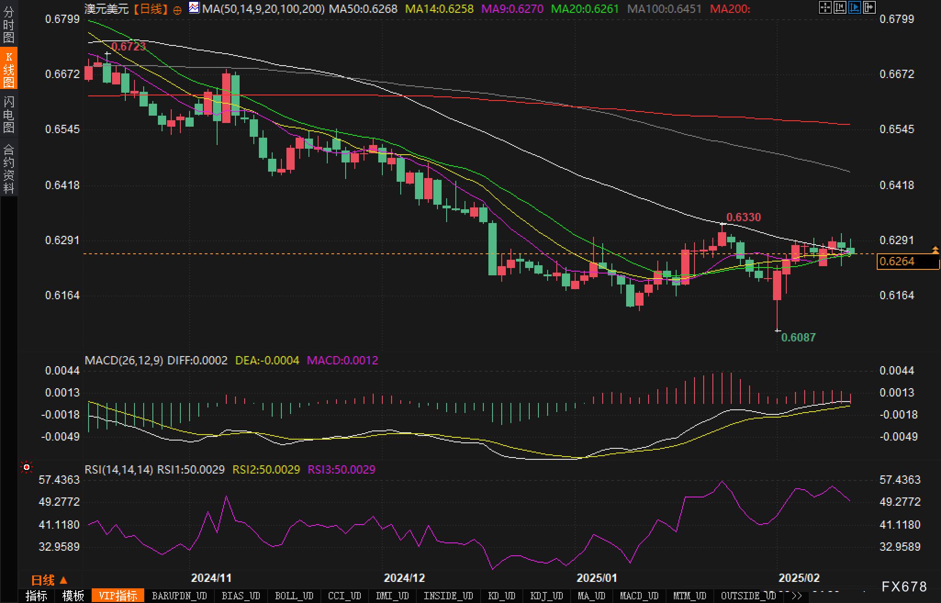Screen dimensions: 941x603
Task: Select the crosshair chart layout icon
Action: (x=826, y=8)
